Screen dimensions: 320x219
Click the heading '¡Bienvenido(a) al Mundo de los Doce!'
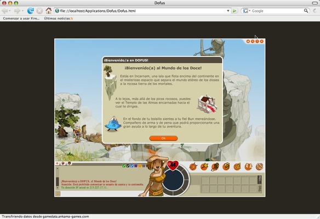pos(163,68)
